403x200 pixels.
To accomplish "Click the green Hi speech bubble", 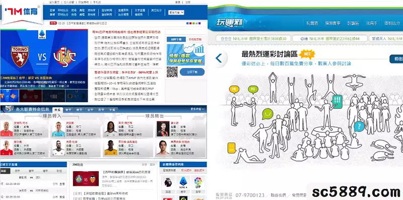I will (x=253, y=90).
